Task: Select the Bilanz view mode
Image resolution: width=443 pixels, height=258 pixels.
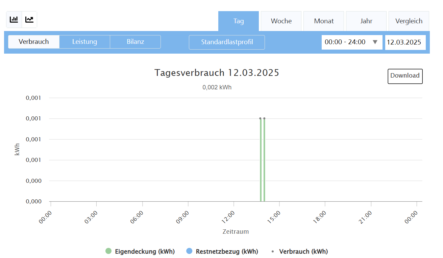Action: click(135, 42)
